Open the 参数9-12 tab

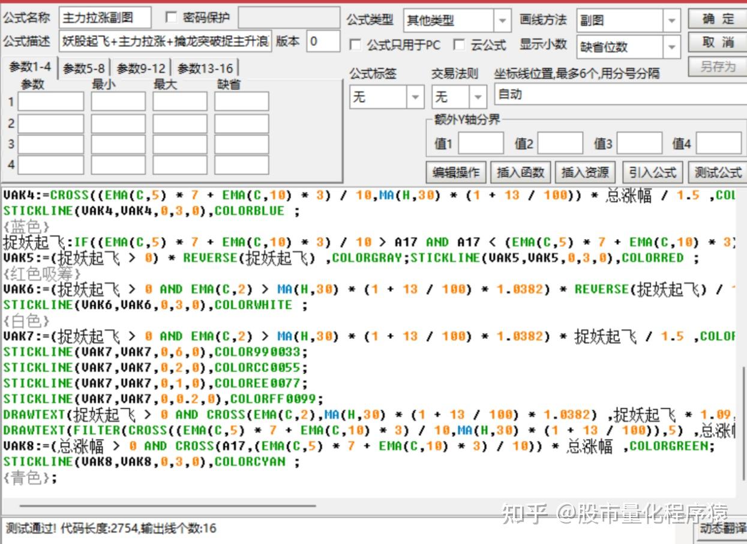140,68
